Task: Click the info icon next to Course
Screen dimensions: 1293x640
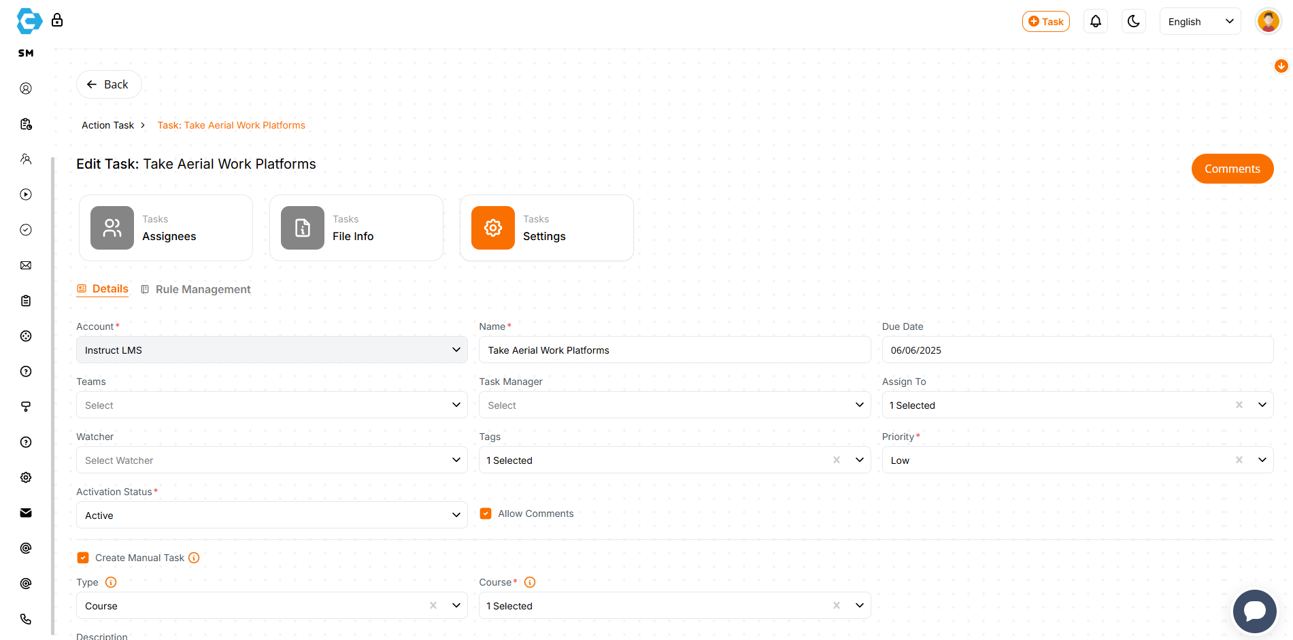Action: (530, 582)
